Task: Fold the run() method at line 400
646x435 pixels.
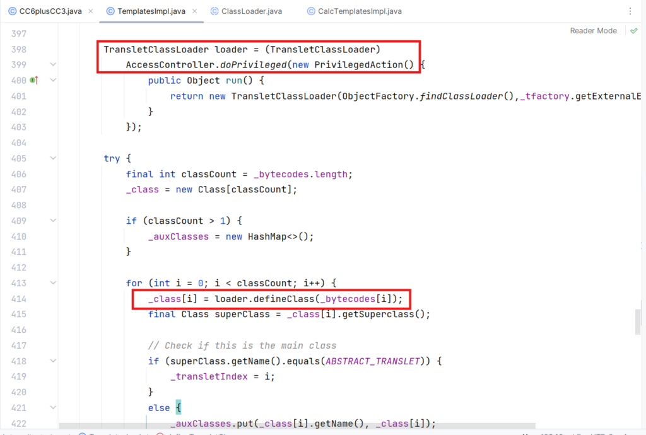Action: click(x=53, y=81)
